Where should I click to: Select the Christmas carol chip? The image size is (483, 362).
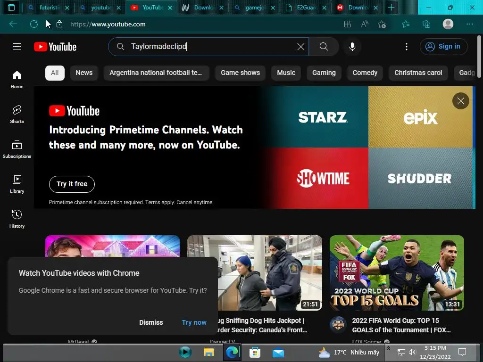(x=418, y=73)
